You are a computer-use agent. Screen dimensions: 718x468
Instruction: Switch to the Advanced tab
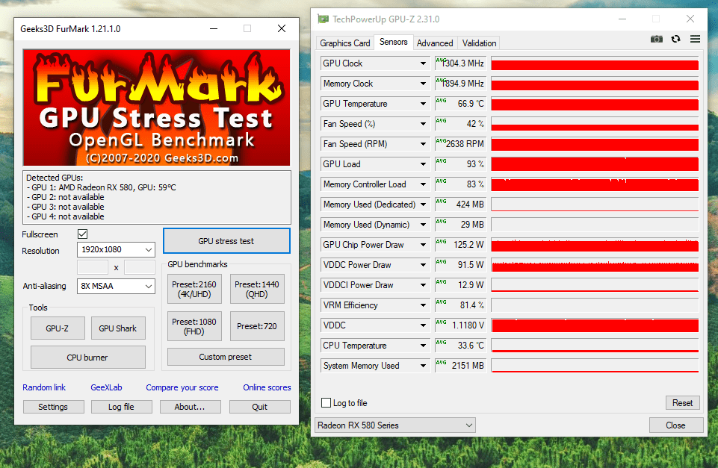pyautogui.click(x=435, y=43)
